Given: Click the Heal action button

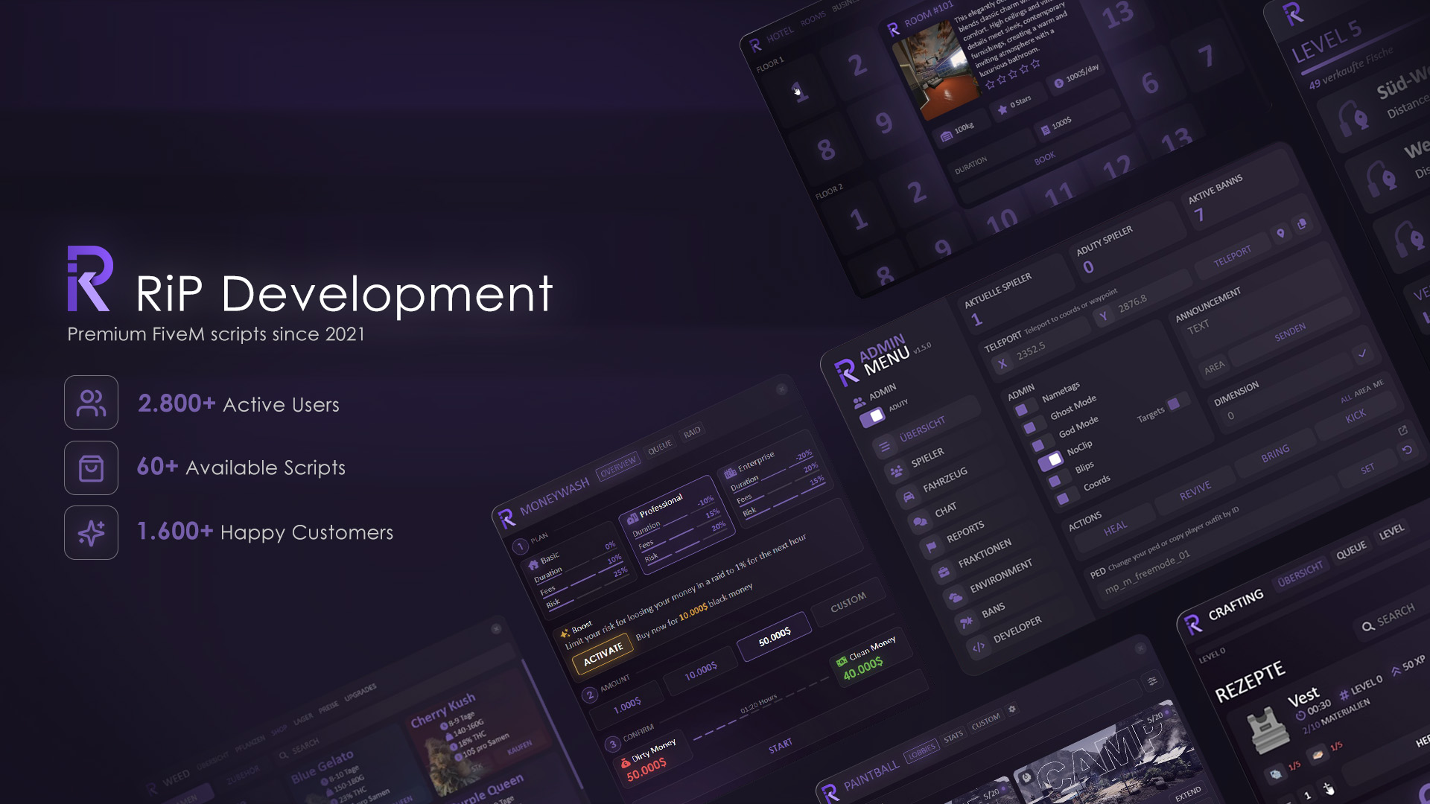Looking at the screenshot, I should [x=1116, y=529].
